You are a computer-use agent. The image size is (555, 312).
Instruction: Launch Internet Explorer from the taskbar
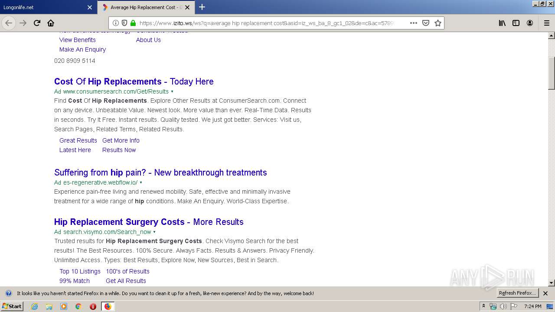click(34, 306)
